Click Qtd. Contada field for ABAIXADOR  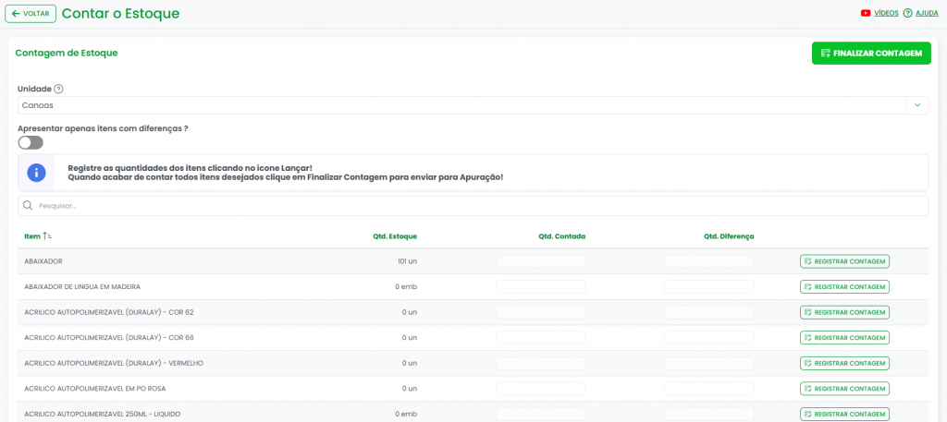tap(541, 261)
